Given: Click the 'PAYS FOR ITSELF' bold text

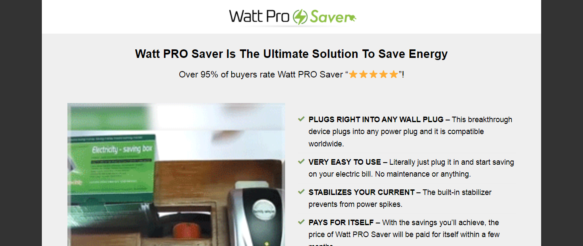Looking at the screenshot, I should [x=341, y=223].
